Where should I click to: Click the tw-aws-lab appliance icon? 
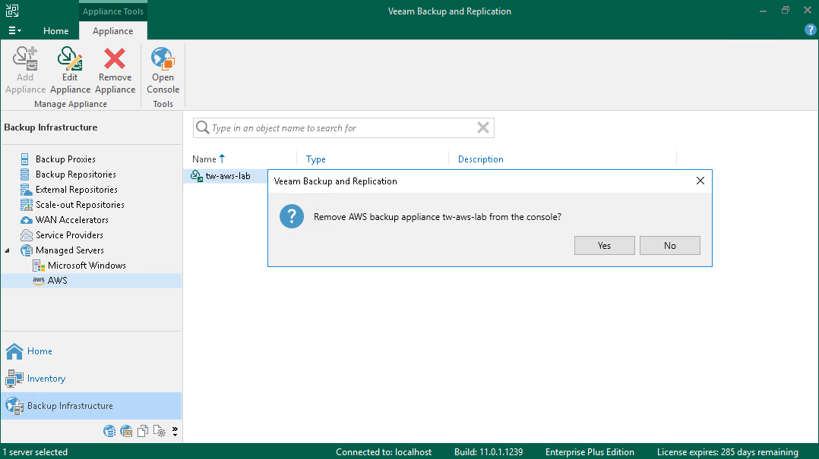point(196,176)
